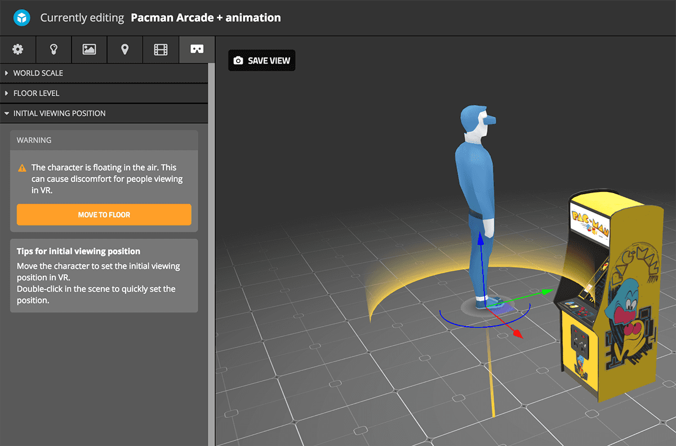Click the orange warning triangle icon
Screen dimensions: 676x446
coord(22,168)
